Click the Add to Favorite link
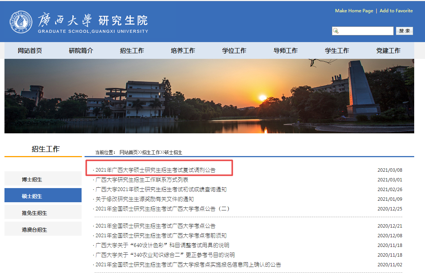 pos(396,10)
